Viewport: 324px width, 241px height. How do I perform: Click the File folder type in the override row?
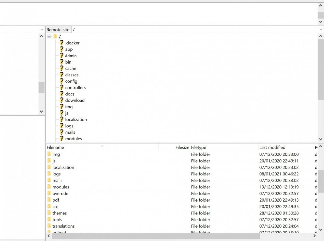(x=201, y=194)
